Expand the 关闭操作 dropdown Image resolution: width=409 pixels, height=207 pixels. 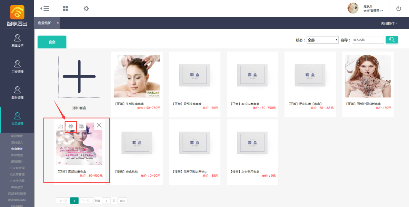(389, 24)
